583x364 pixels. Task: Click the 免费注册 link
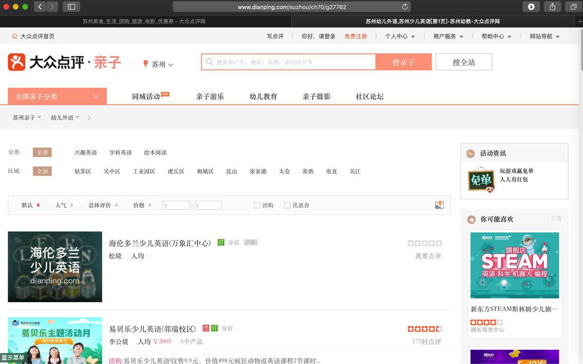[x=356, y=36]
